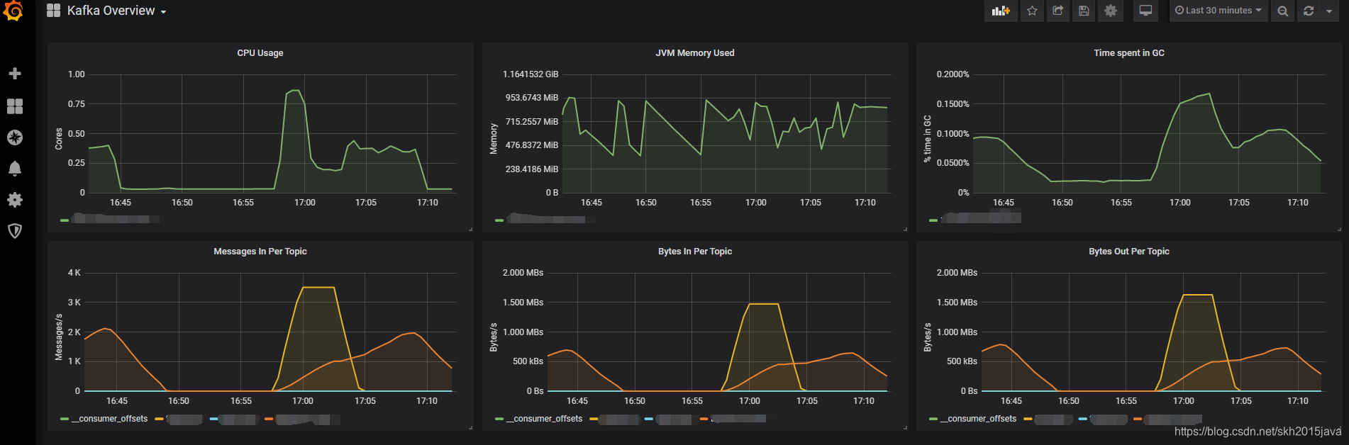Open the JVM Memory Used panel title menu
Image resolution: width=1349 pixels, height=445 pixels.
coord(695,53)
